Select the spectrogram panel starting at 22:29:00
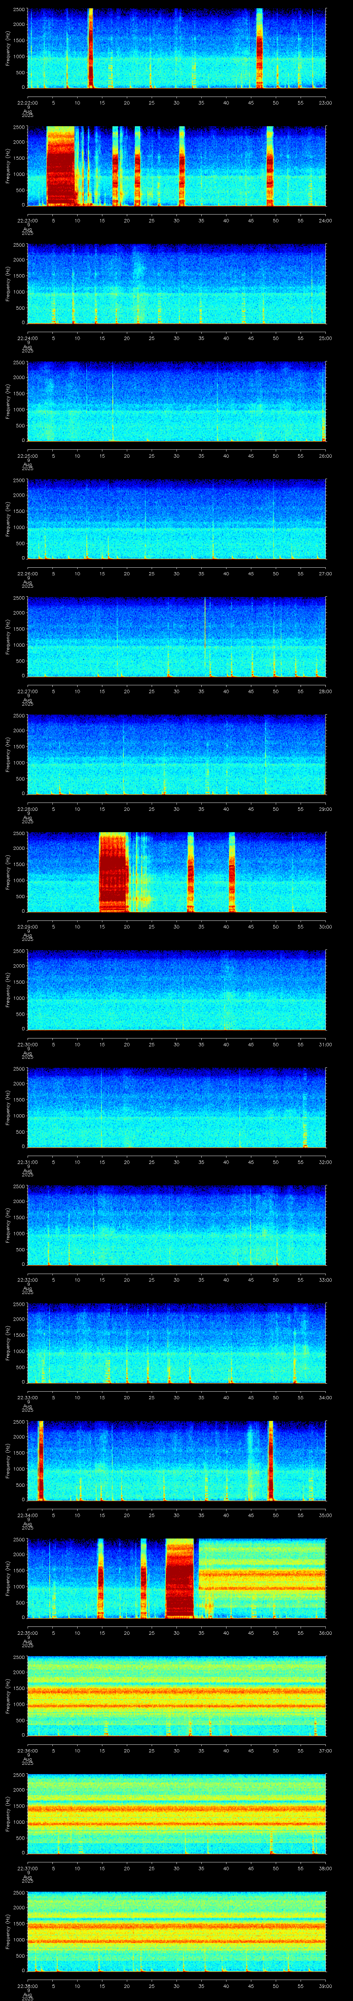The height and width of the screenshot is (2001, 353). (176, 872)
